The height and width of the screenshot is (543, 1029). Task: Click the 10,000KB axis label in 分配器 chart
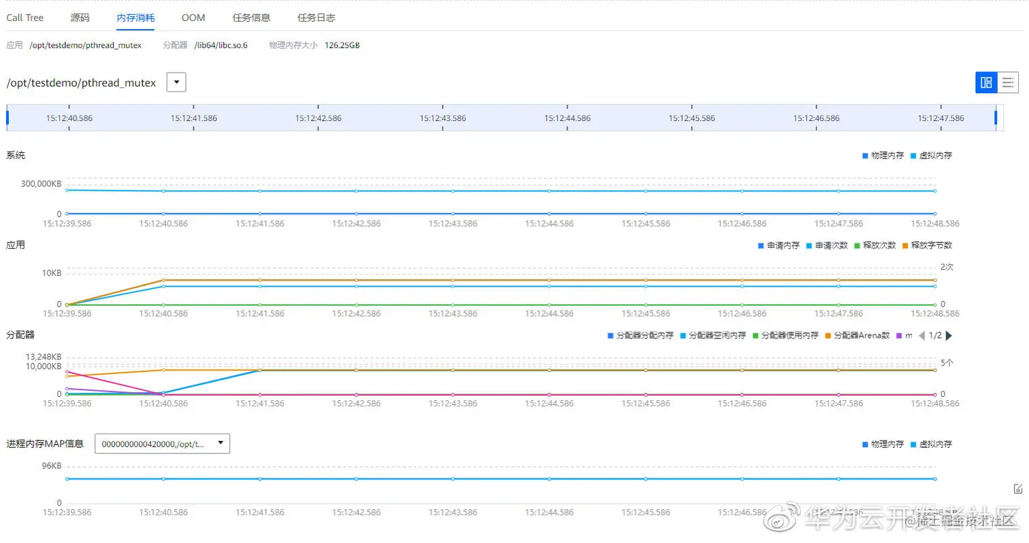43,366
